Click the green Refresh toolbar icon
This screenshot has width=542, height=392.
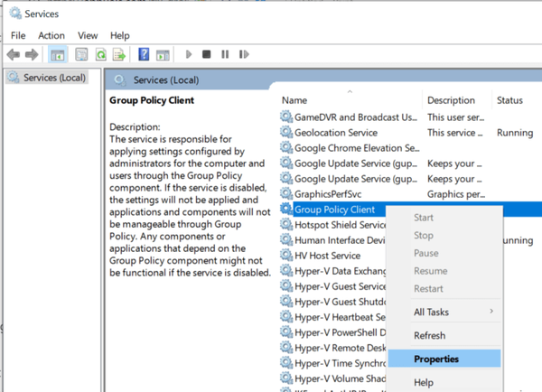(101, 54)
